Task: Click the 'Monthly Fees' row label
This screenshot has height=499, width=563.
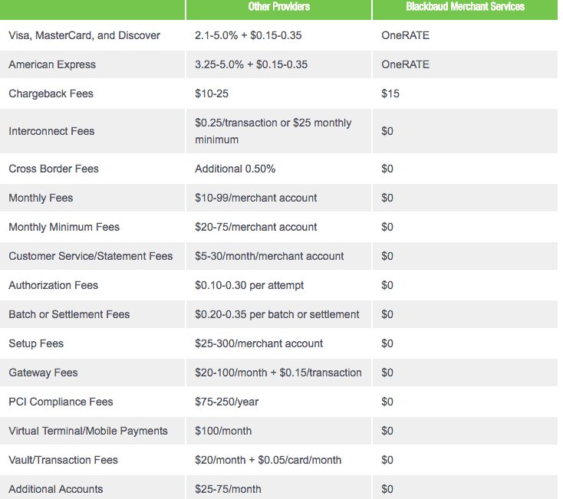Action: 41,198
